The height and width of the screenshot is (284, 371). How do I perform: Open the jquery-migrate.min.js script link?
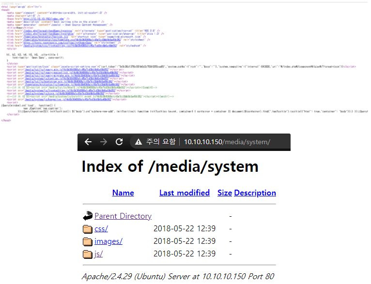tap(72, 75)
